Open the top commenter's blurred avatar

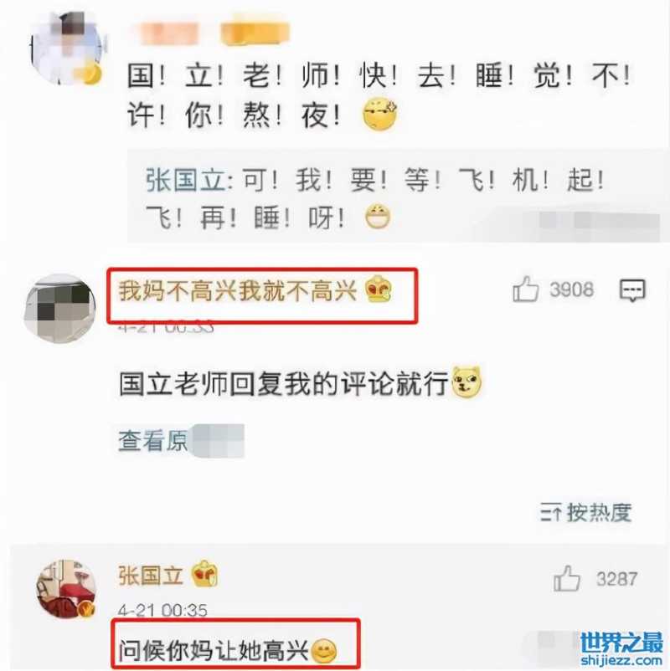(x=66, y=48)
